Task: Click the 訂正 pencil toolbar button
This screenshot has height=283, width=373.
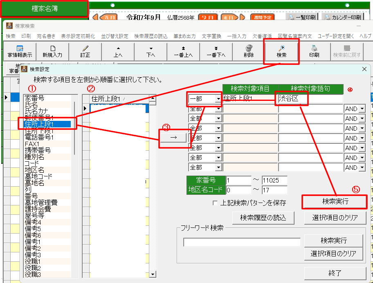Action: [85, 51]
